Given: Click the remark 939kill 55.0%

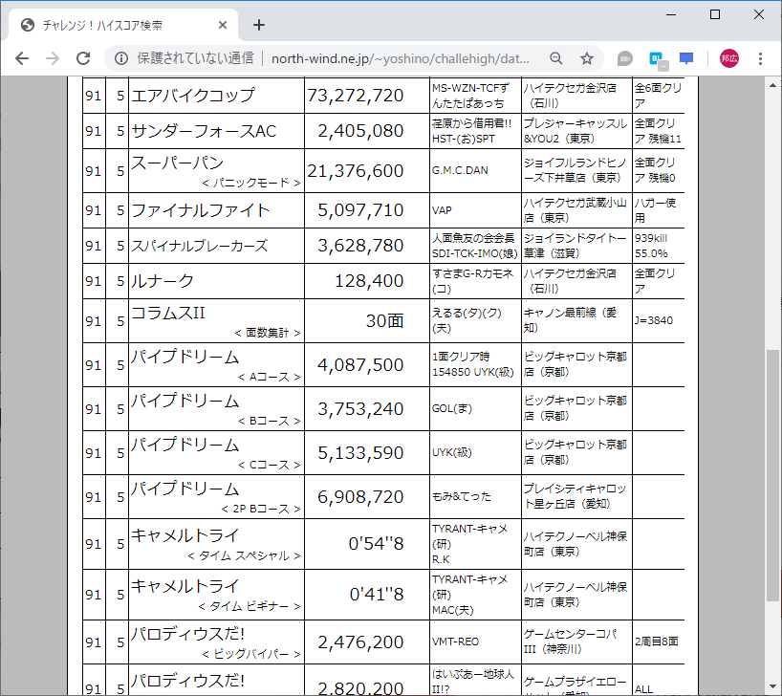Looking at the screenshot, I should [x=651, y=246].
